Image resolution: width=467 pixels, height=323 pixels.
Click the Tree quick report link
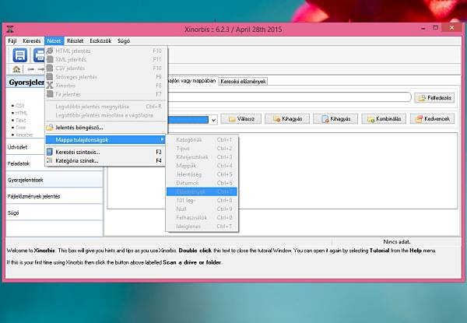[x=20, y=128]
